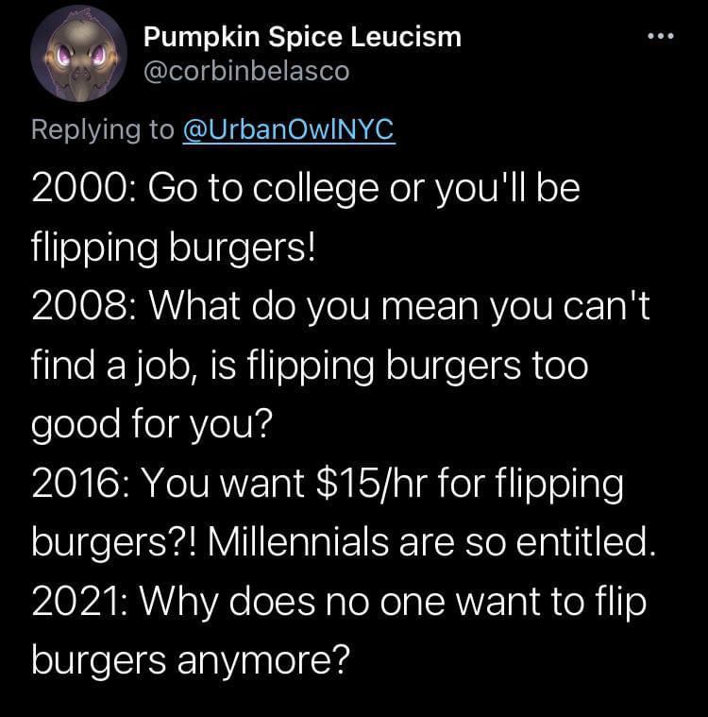The width and height of the screenshot is (708, 717).
Task: Click the 'Why does no one' phrase
Action: (x=292, y=603)
